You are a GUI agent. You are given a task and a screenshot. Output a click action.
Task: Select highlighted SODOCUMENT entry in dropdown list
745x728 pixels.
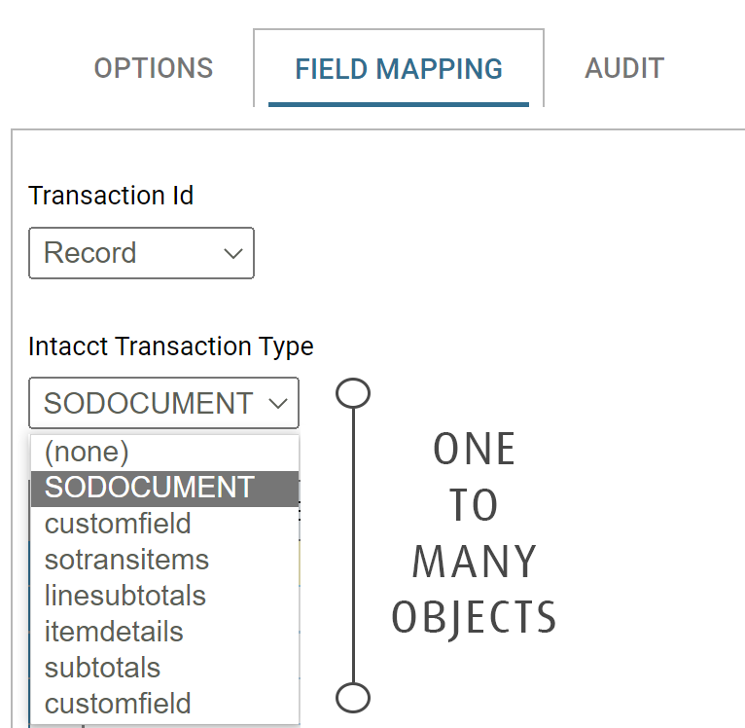coord(165,489)
